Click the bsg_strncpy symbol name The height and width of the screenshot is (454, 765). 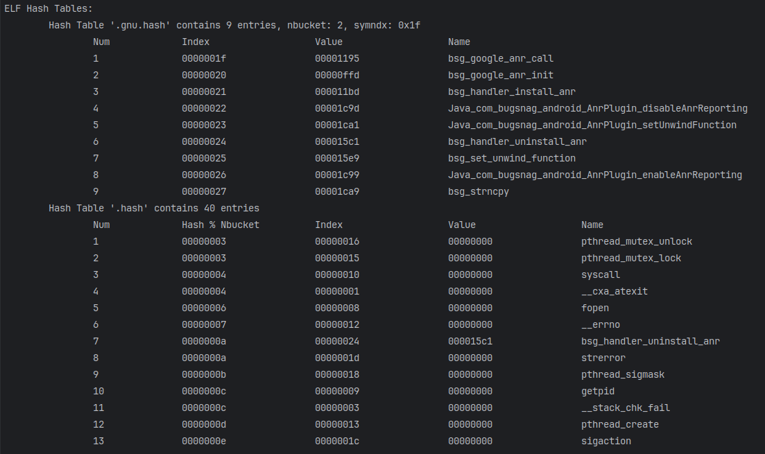click(479, 191)
